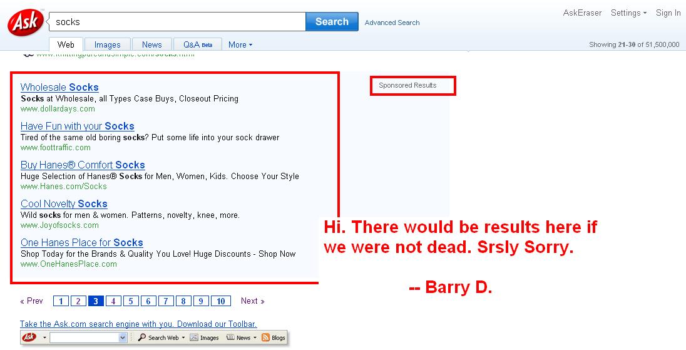686x350 pixels.
Task: Switch to the News tab
Action: coord(152,44)
